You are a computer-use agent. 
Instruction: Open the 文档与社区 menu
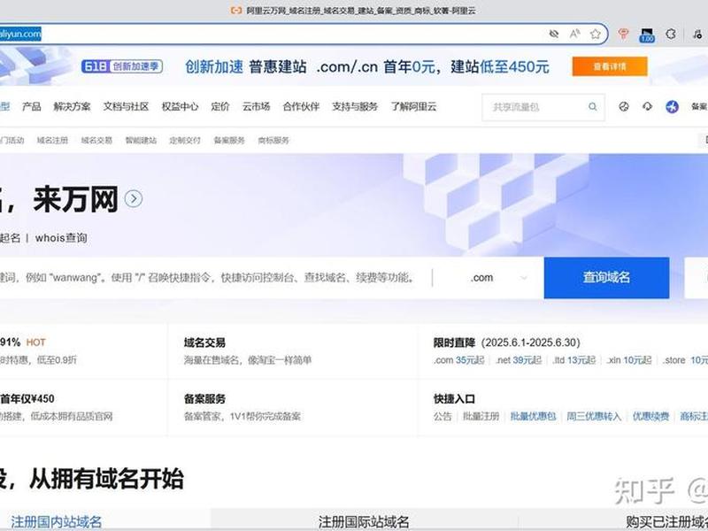pyautogui.click(x=126, y=106)
